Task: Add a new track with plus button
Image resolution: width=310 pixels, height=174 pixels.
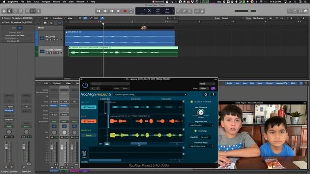Action: click(39, 23)
